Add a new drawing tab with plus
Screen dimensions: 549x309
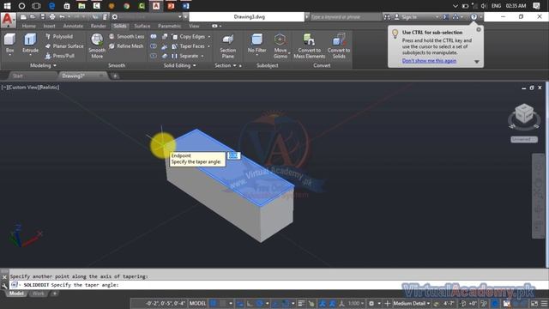[115, 76]
